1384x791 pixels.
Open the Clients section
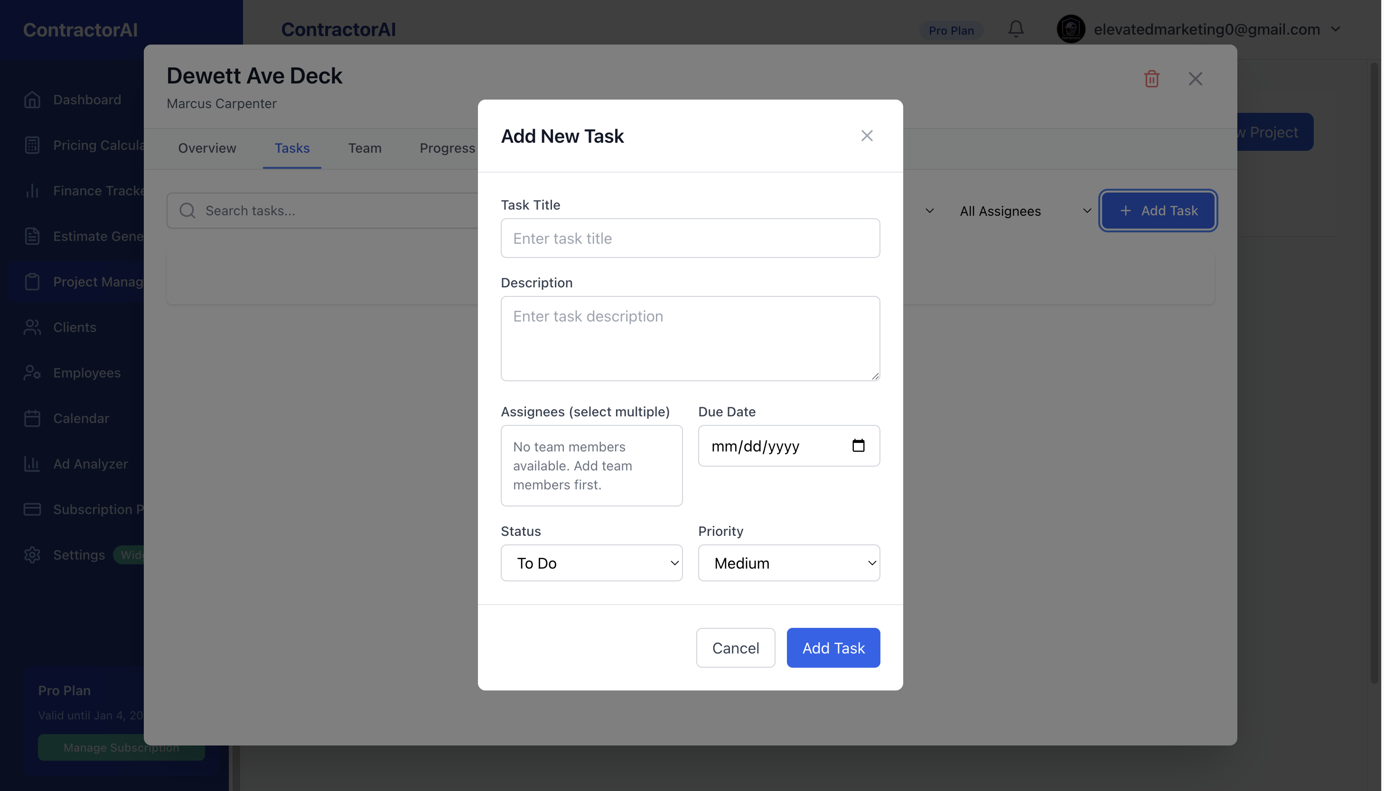tap(75, 327)
